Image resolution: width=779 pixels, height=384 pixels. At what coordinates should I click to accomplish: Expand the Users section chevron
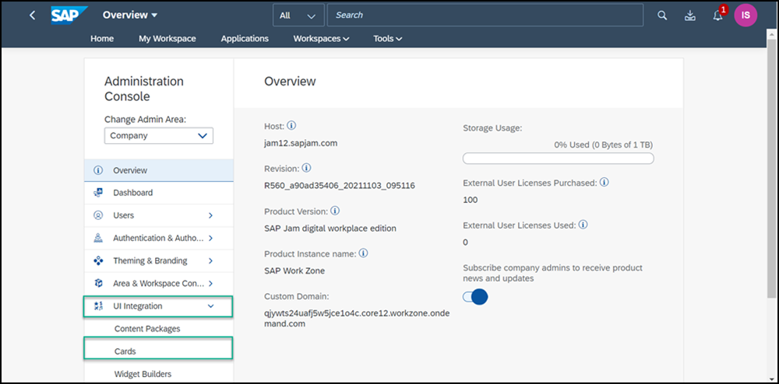click(210, 215)
